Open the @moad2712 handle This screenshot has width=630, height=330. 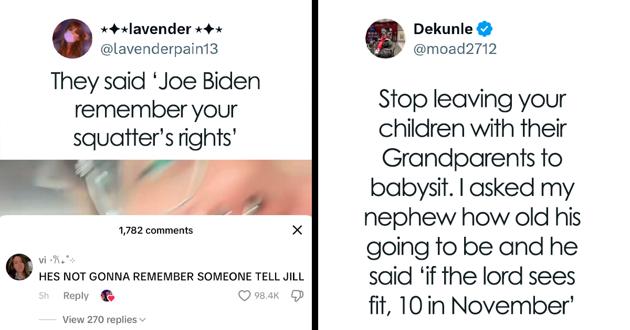tap(455, 49)
